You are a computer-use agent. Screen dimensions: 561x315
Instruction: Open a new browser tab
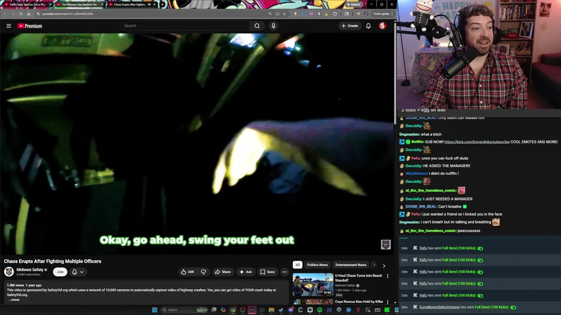(x=163, y=4)
